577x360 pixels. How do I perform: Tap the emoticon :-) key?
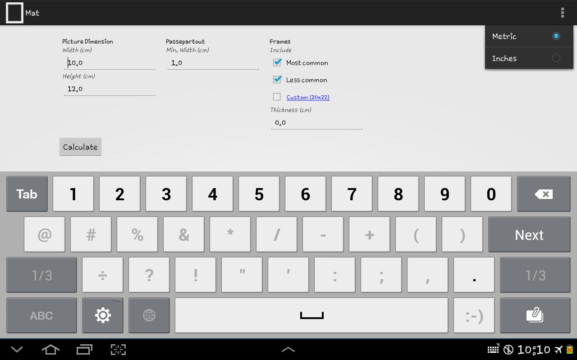point(474,315)
